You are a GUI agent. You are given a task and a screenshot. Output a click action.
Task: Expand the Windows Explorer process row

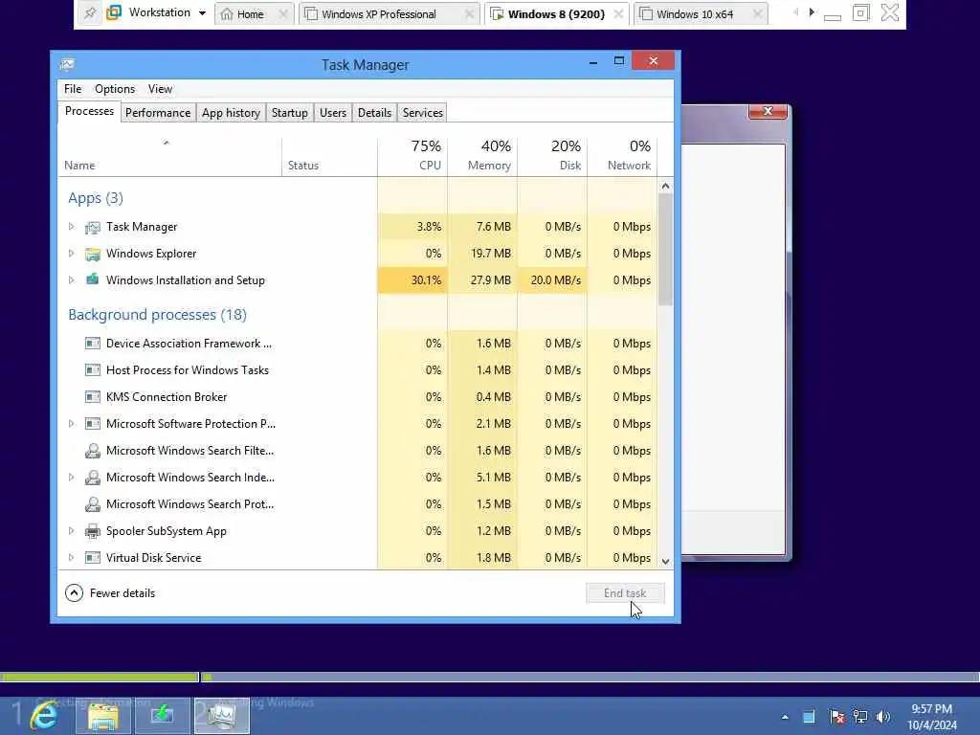71,253
